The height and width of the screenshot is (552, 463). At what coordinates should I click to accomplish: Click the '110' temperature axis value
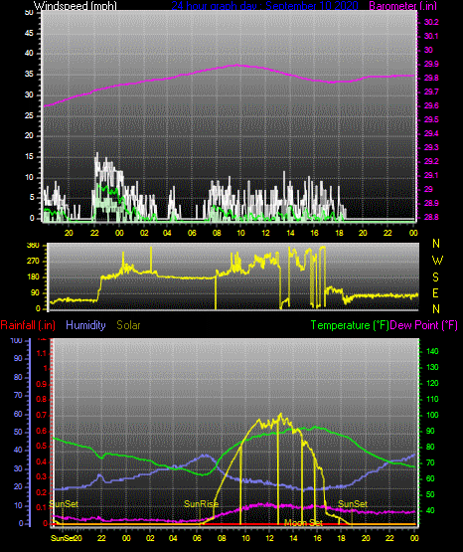click(x=432, y=399)
